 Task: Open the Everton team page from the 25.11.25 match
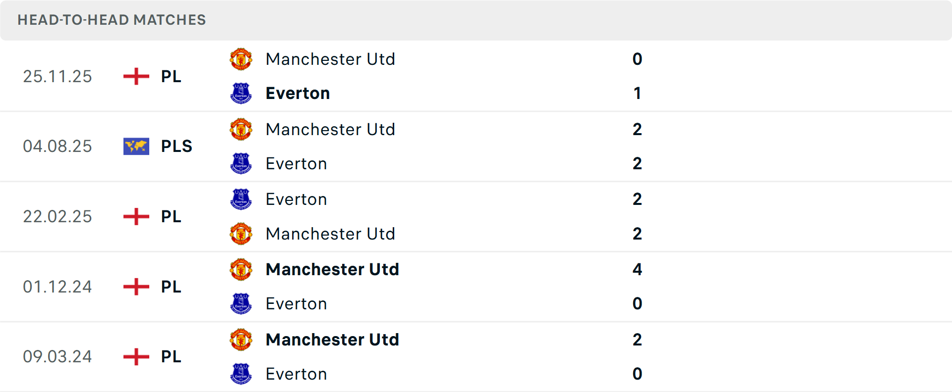coord(297,93)
